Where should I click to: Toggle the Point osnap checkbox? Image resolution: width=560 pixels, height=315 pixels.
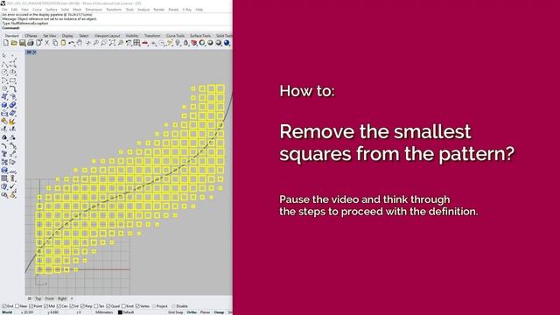pos(31,306)
